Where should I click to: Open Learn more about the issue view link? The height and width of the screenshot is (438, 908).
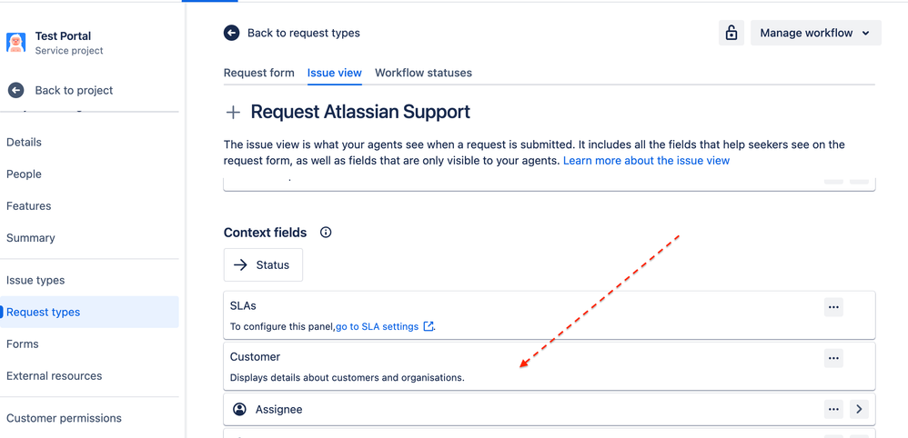(x=646, y=161)
